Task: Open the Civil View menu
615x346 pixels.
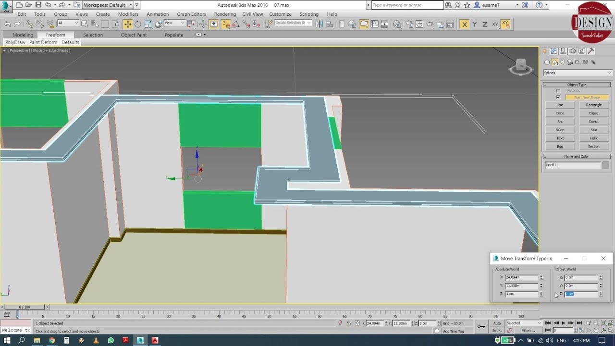Action: pyautogui.click(x=253, y=14)
